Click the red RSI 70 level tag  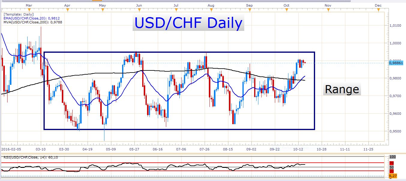(x=391, y=163)
